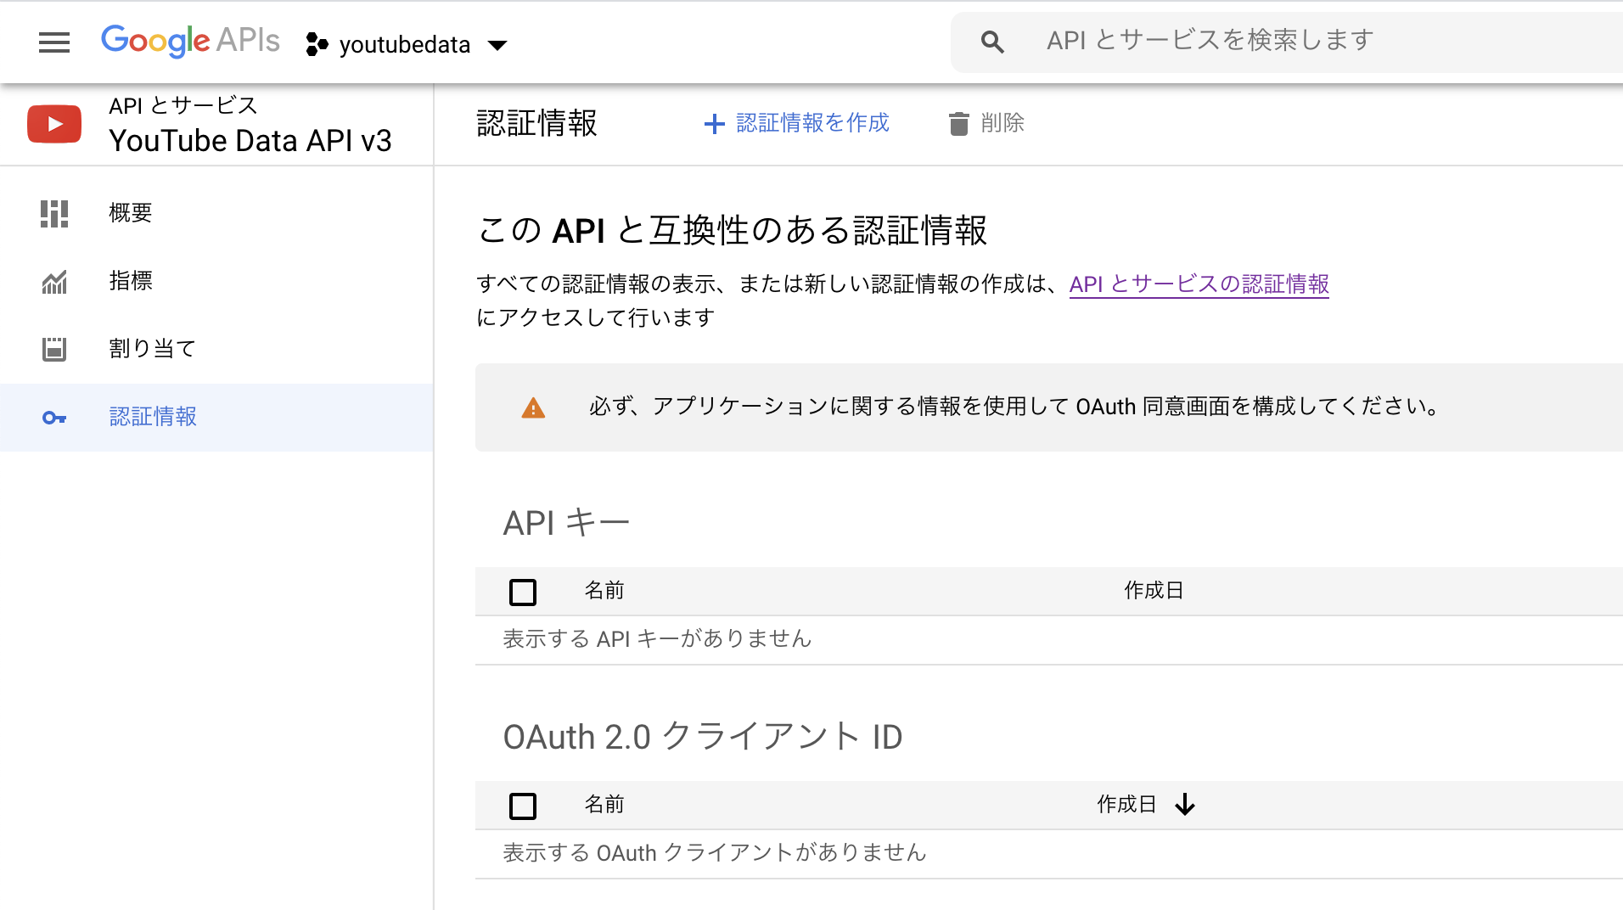Open the API とサービスの認証情報 link

[x=1199, y=284]
